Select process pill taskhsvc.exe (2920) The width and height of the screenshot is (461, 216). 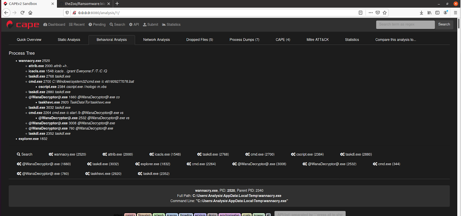[x=103, y=174]
